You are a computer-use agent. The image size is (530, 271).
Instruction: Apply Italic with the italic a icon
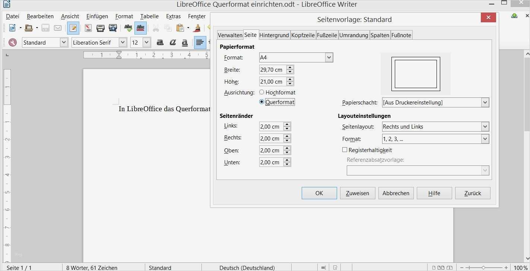pyautogui.click(x=172, y=42)
